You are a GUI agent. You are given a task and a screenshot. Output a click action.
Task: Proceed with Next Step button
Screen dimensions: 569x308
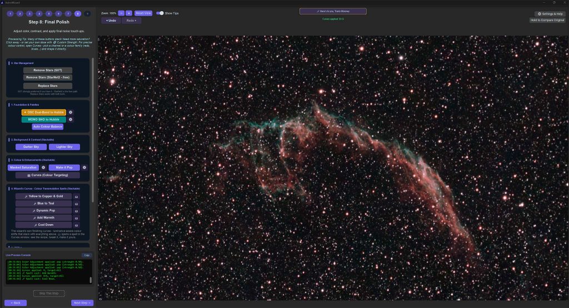coord(82,303)
